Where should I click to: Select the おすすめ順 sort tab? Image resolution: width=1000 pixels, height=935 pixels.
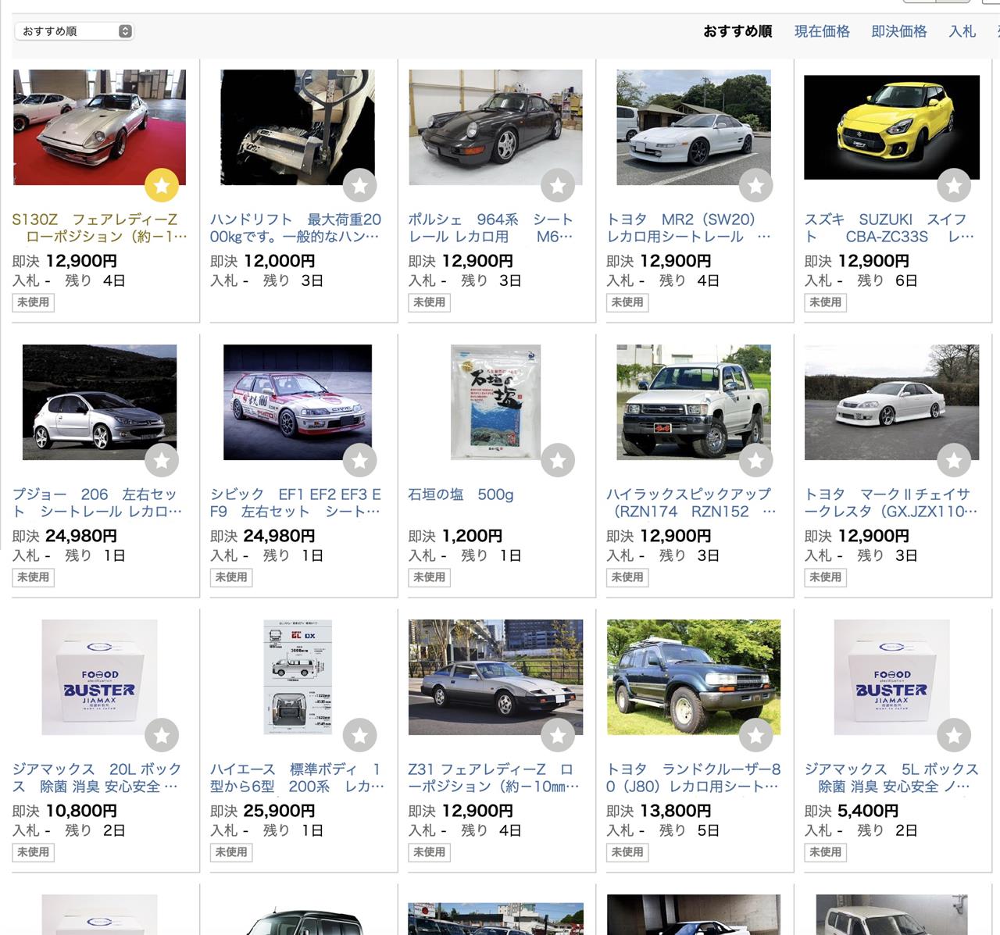point(737,31)
